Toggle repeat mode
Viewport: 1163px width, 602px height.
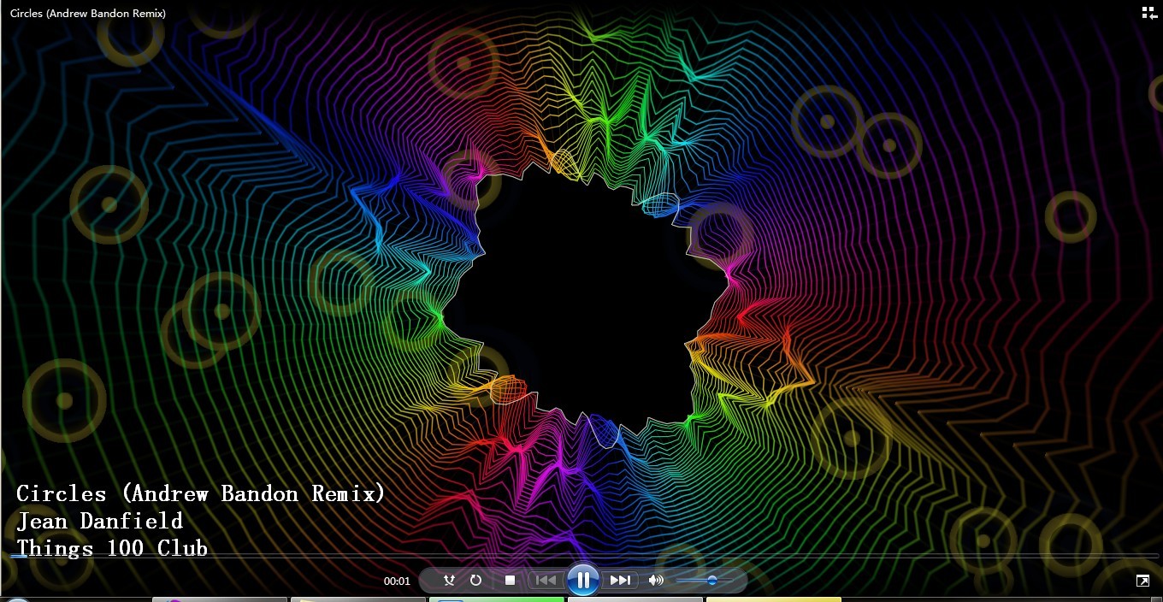point(476,581)
